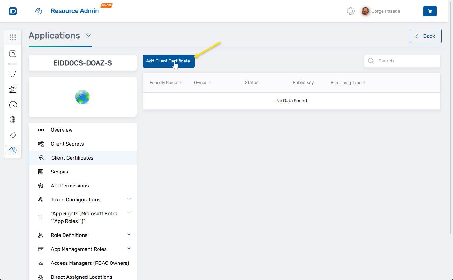Screen dimensions: 453x280
Task: Expand the Role Definitions section
Action: [x=129, y=234]
